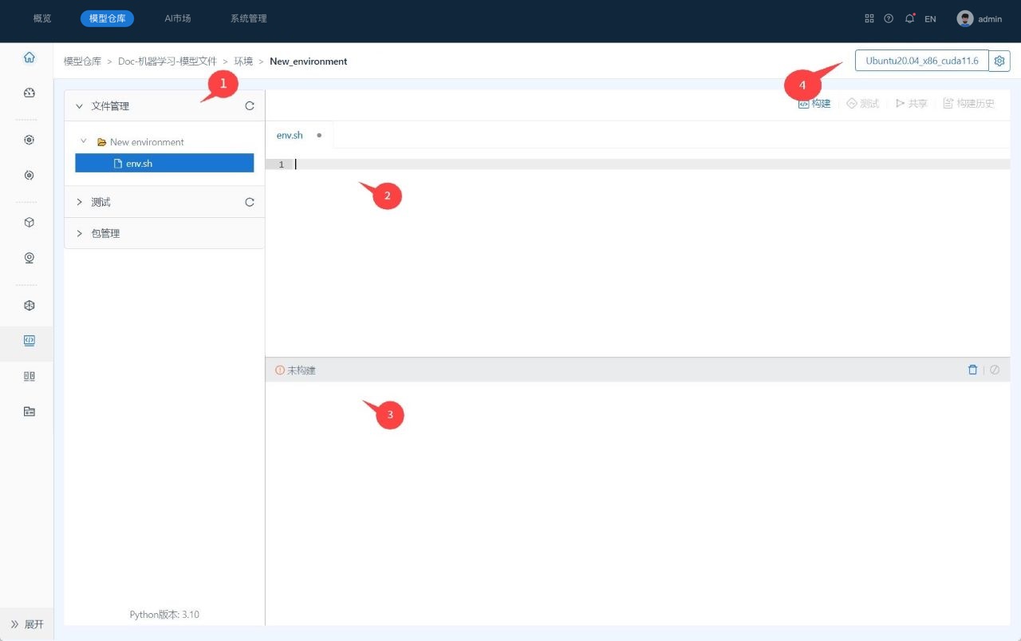Viewport: 1021px width, 641px height.
Task: Select env.sh file in tree
Action: [139, 164]
